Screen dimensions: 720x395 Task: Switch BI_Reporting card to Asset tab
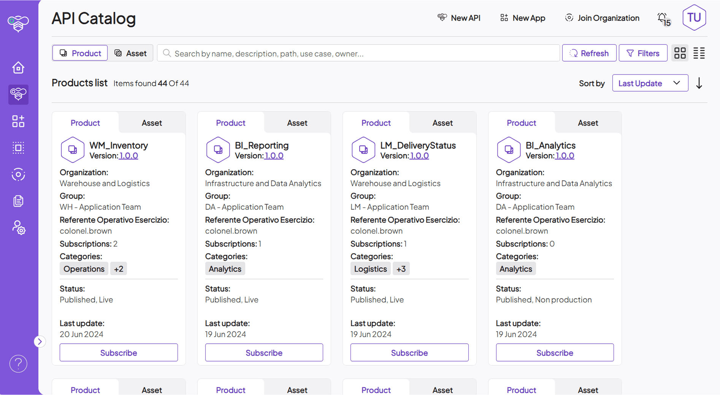click(297, 122)
